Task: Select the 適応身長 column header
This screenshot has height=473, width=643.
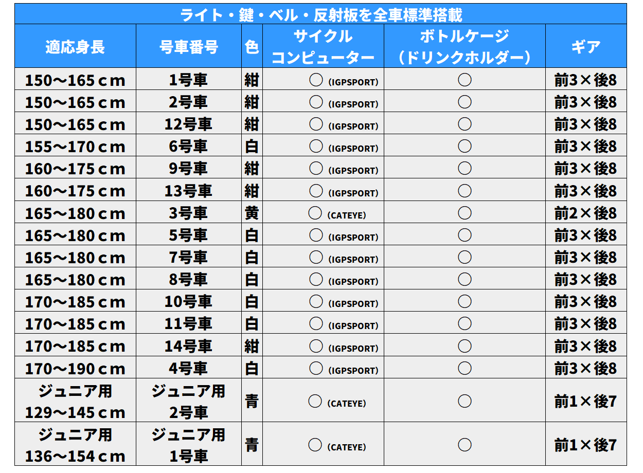Action: [75, 47]
